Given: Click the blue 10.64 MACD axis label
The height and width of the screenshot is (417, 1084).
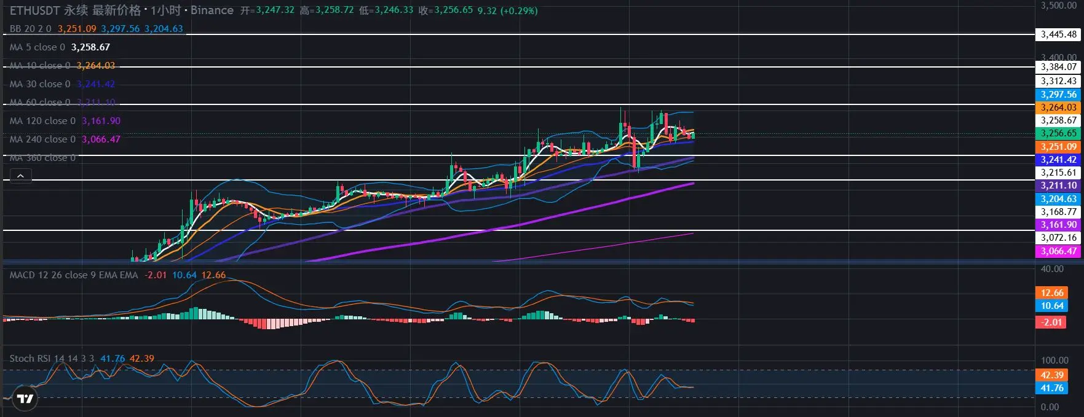Looking at the screenshot, I should [x=1052, y=306].
